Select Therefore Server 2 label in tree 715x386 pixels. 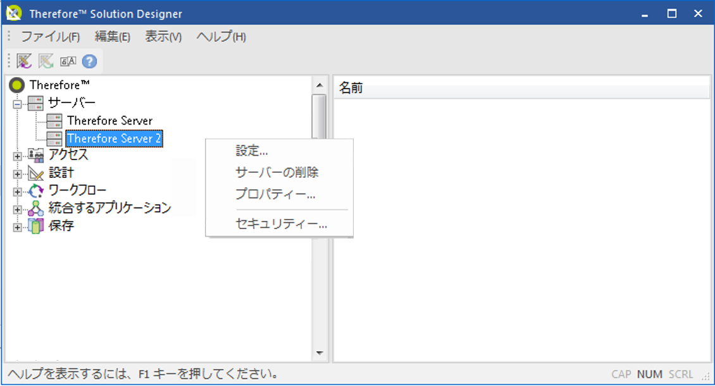click(x=114, y=139)
